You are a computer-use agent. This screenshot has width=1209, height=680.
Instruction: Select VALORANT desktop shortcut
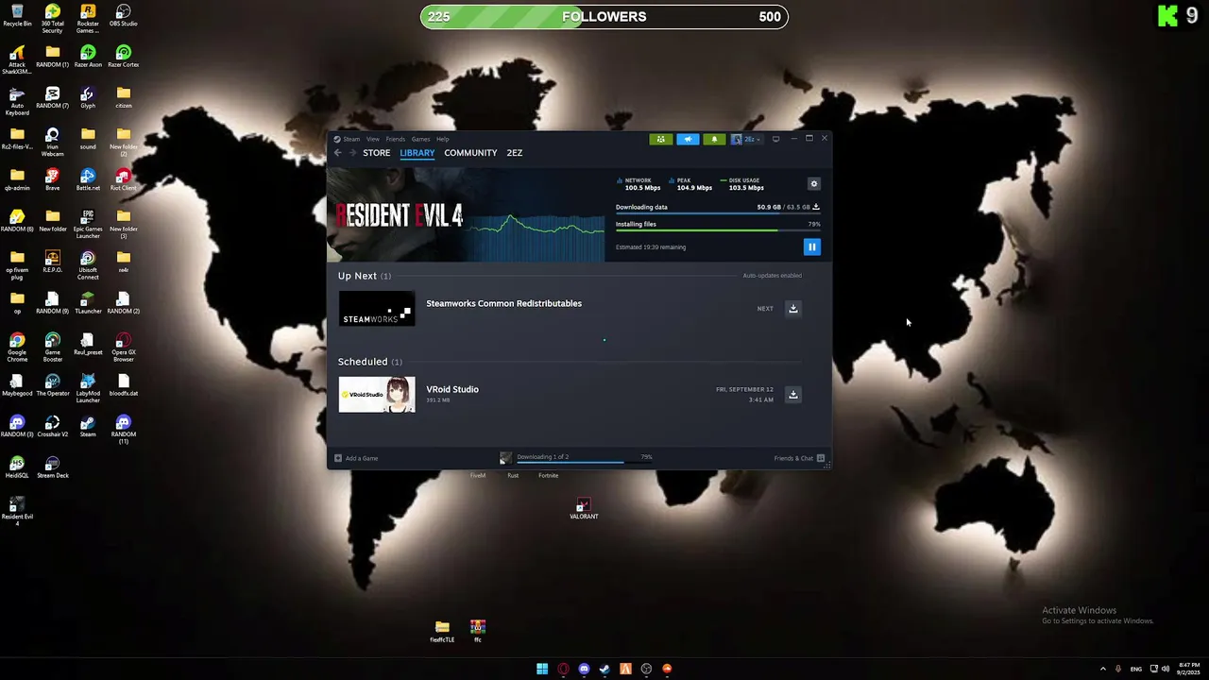(584, 509)
